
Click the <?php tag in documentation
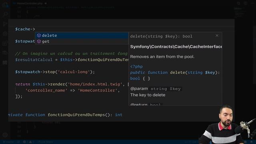click(136, 67)
